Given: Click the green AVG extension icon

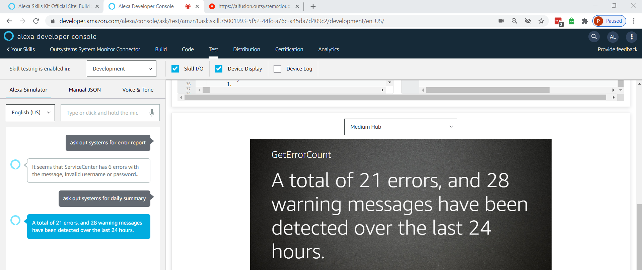Looking at the screenshot, I should click(x=572, y=21).
